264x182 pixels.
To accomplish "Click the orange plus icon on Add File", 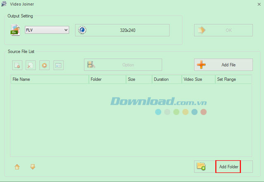I will (201, 65).
